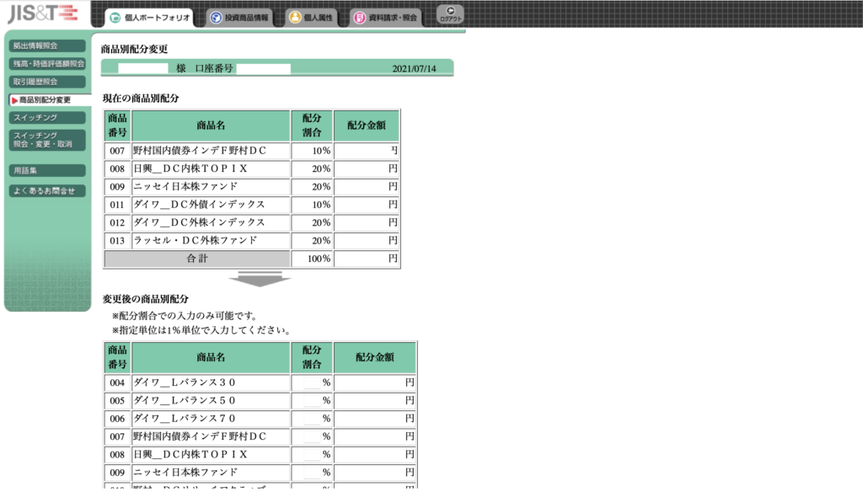
Task: Click the ログアウト logout icon
Action: tap(450, 13)
